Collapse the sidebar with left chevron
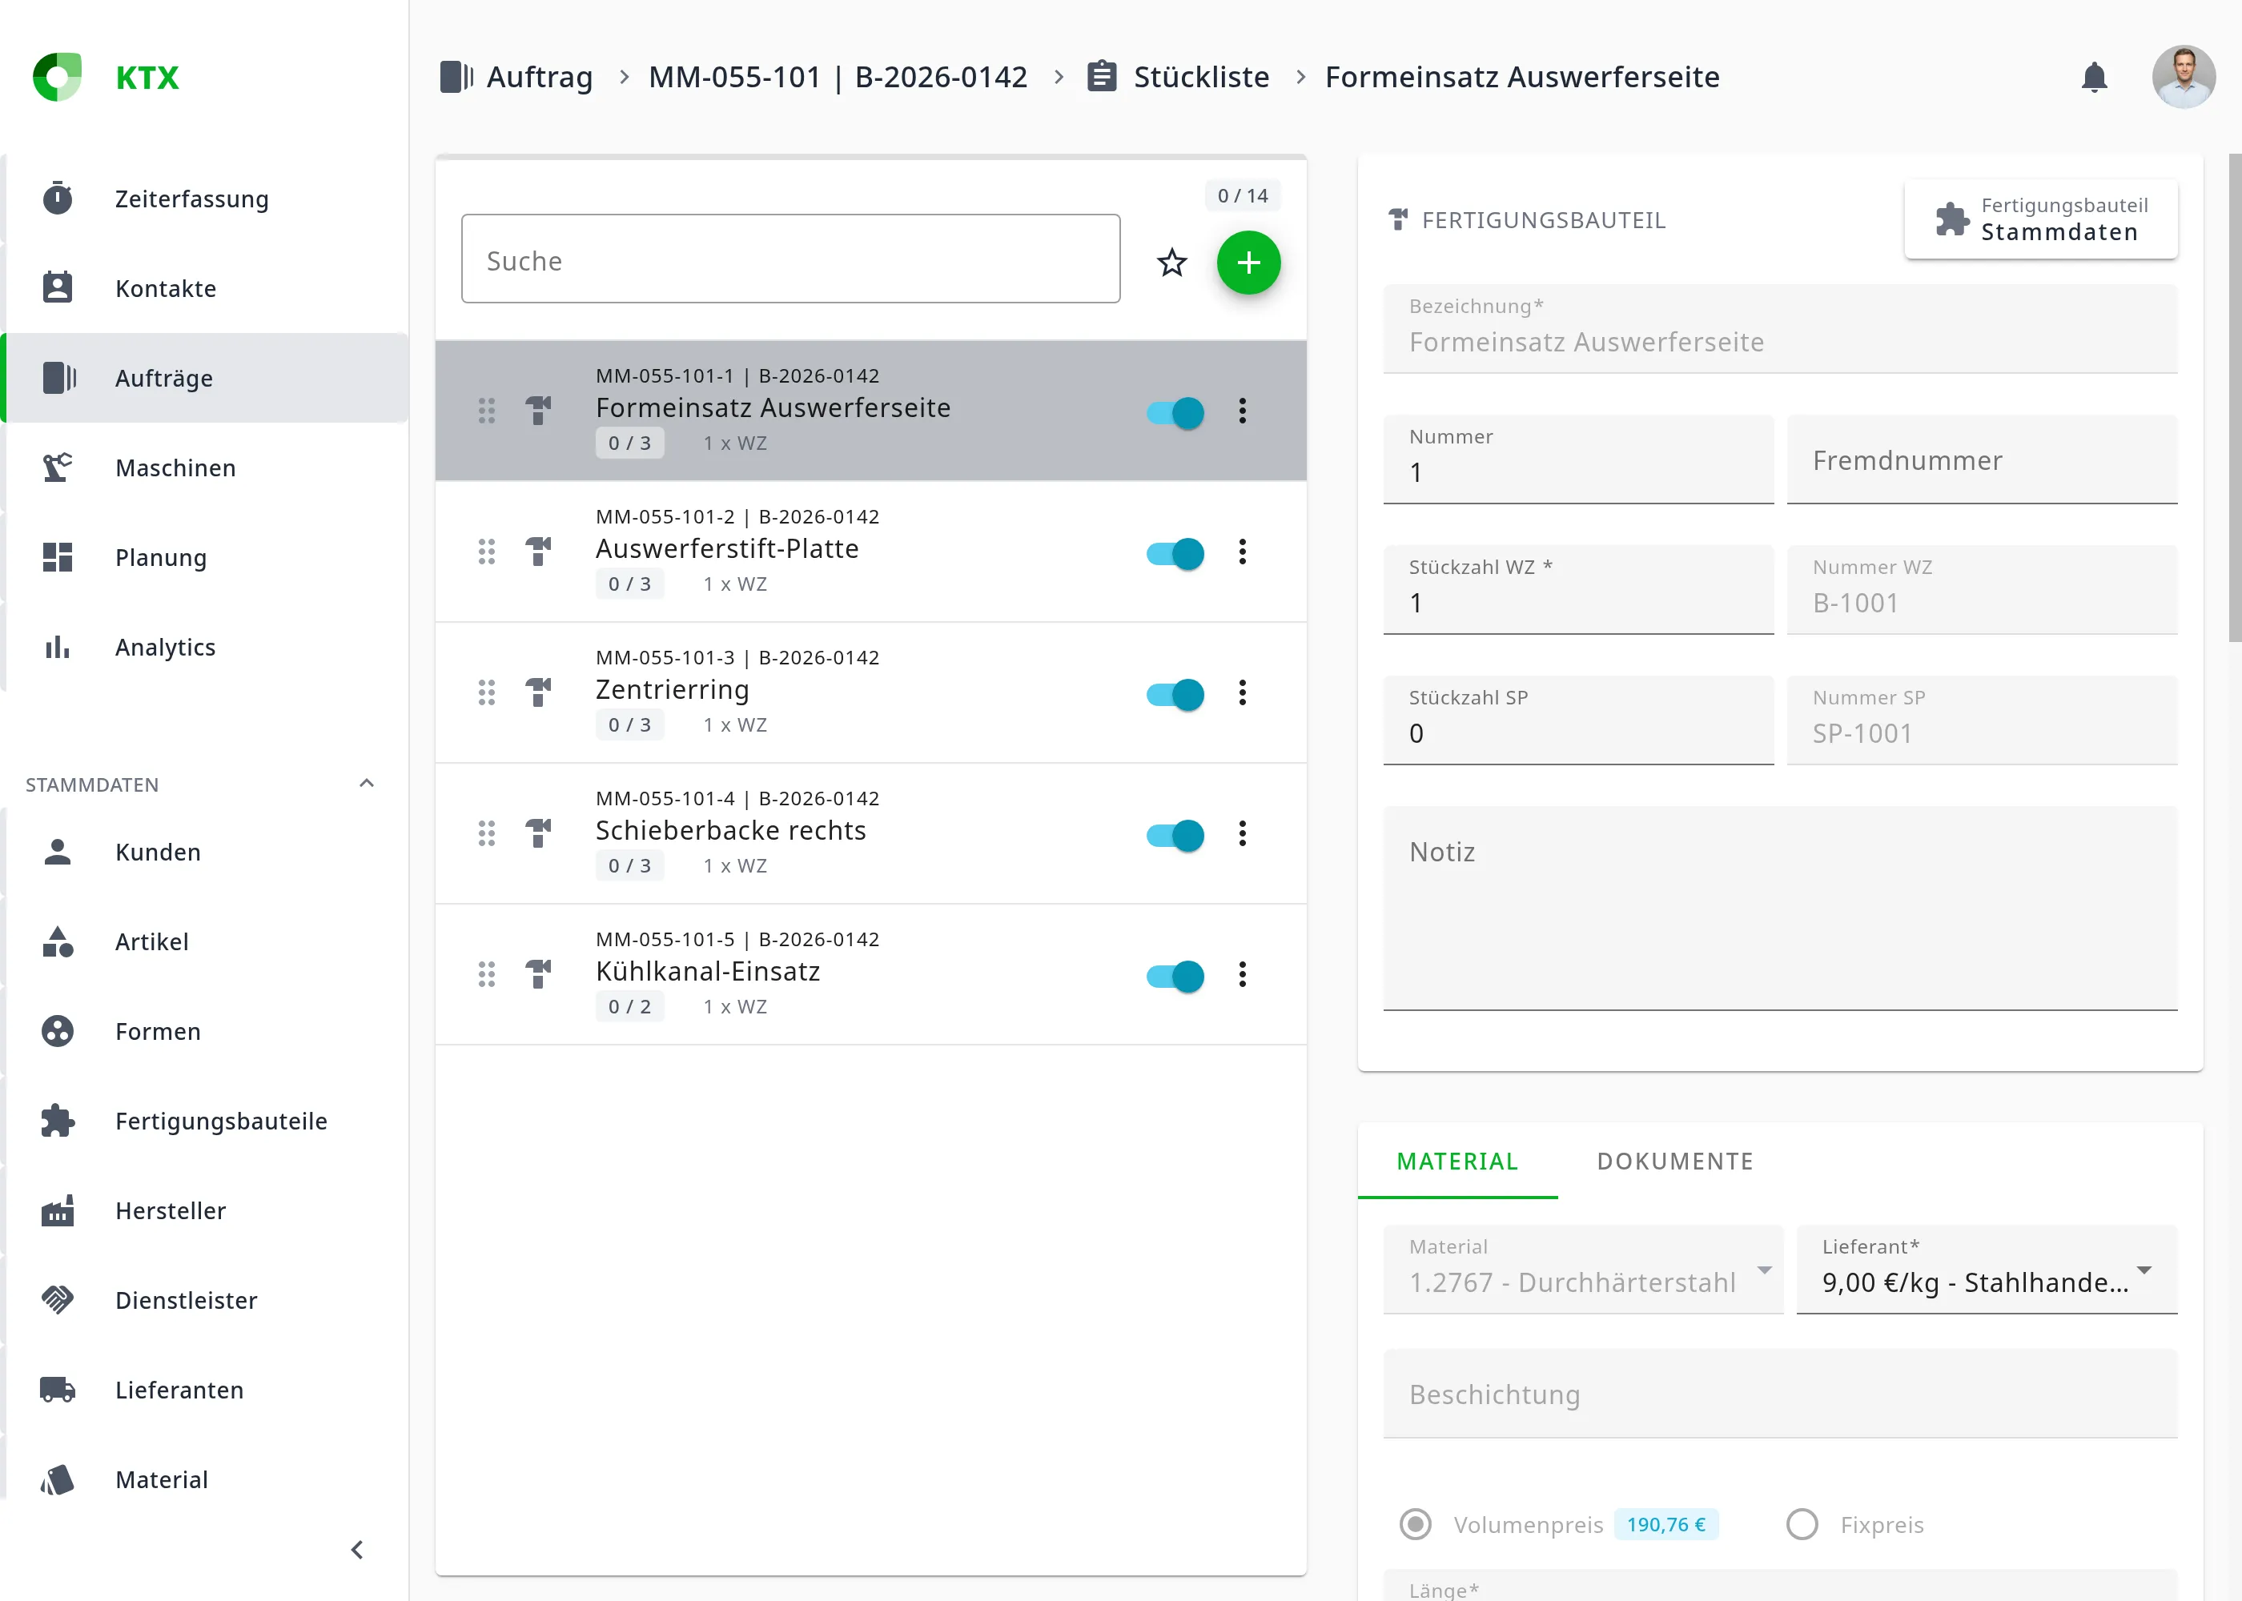Screen dimensions: 2242x1601 357,1550
